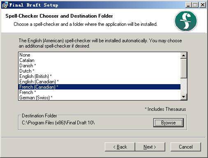Select English (Canadian) in the list

point(99,82)
